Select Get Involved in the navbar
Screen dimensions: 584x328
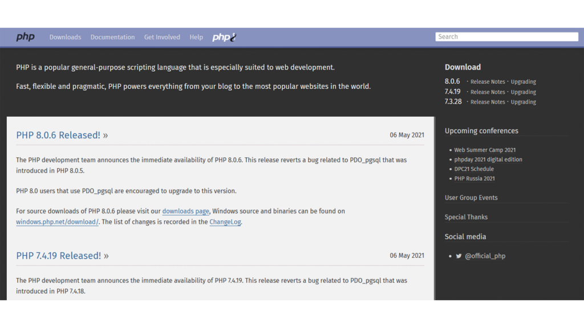(162, 37)
